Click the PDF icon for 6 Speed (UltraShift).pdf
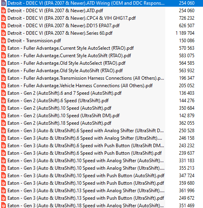This screenshot has height=208, width=203. (x=4, y=101)
